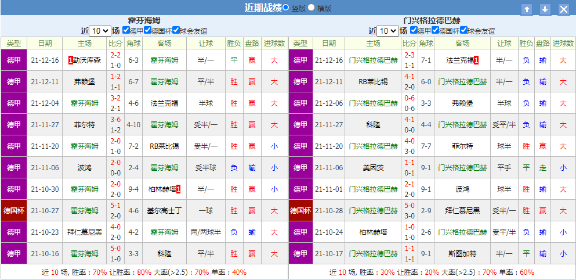
Task: Click 美因茨 home team on 21-11-06
Action: tap(372, 168)
